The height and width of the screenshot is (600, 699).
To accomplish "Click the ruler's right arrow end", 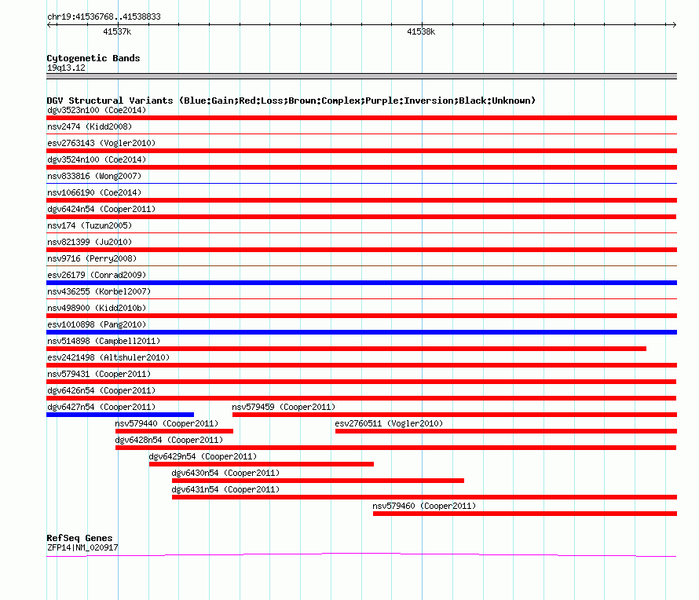I will [x=674, y=24].
